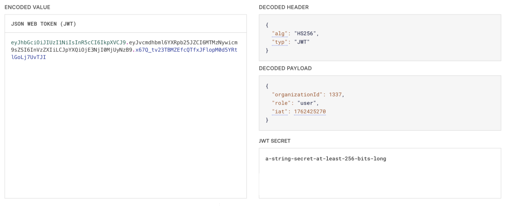Click the JSON WEB TOKEN (JWT) heading
This screenshot has height=216, width=508.
(43, 24)
